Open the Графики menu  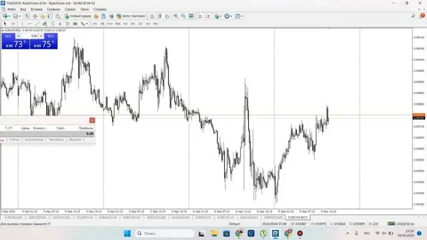53,9
